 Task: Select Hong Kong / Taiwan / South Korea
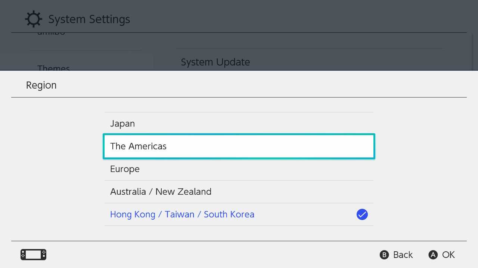tap(182, 214)
